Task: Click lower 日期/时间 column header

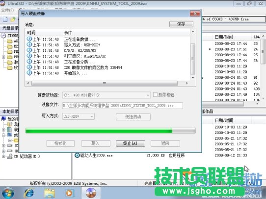Action: 224,120
